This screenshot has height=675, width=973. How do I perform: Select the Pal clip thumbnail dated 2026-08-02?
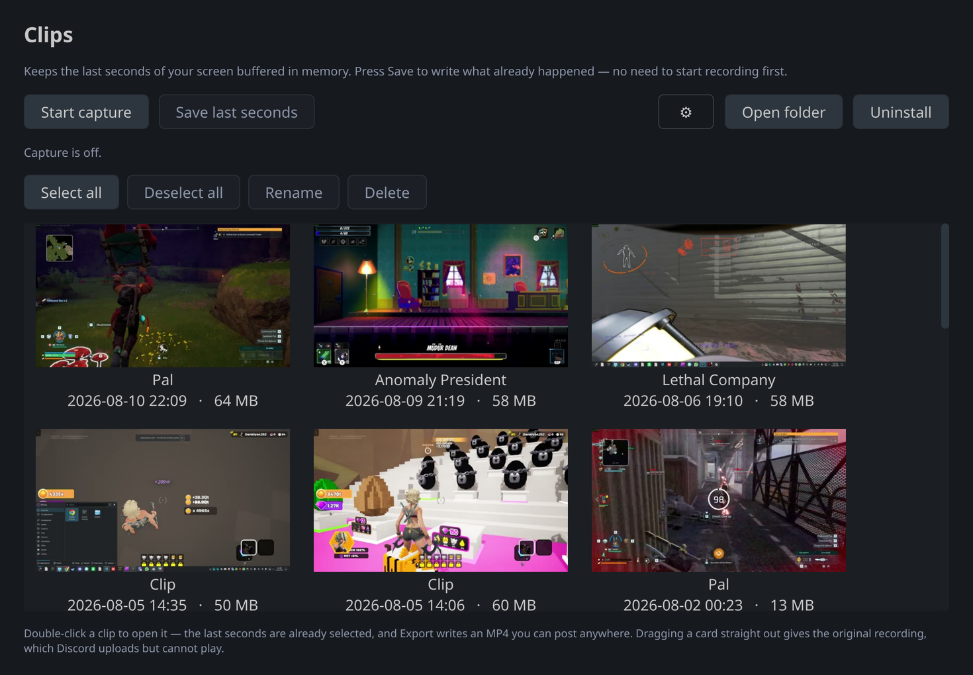719,500
